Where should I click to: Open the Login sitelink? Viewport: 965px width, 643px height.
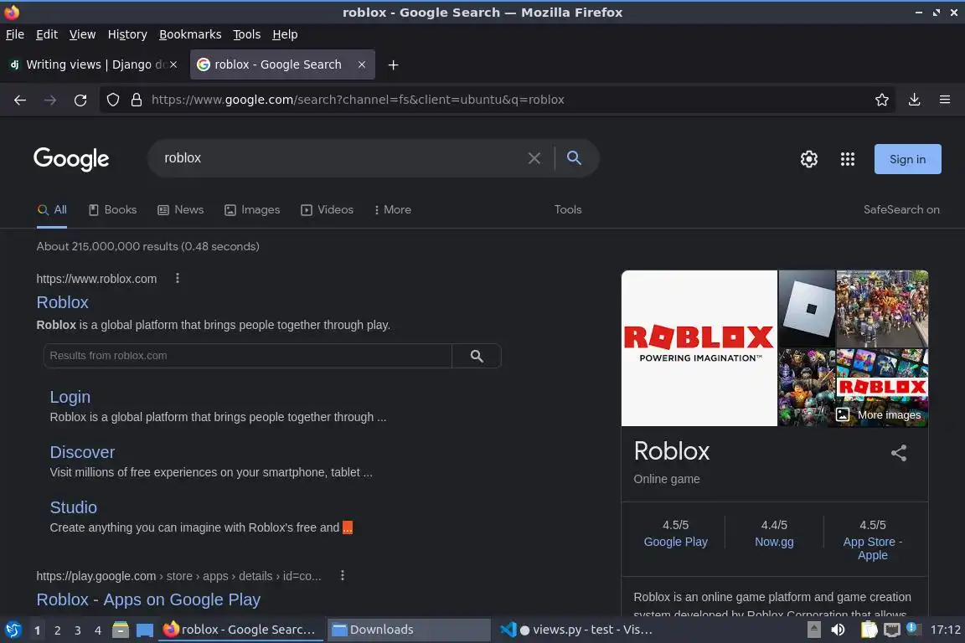tap(70, 397)
